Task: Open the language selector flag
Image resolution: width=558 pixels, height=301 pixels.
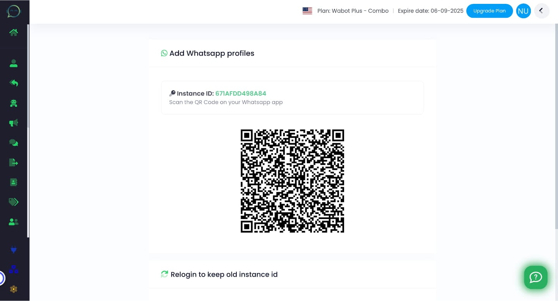Action: click(307, 11)
